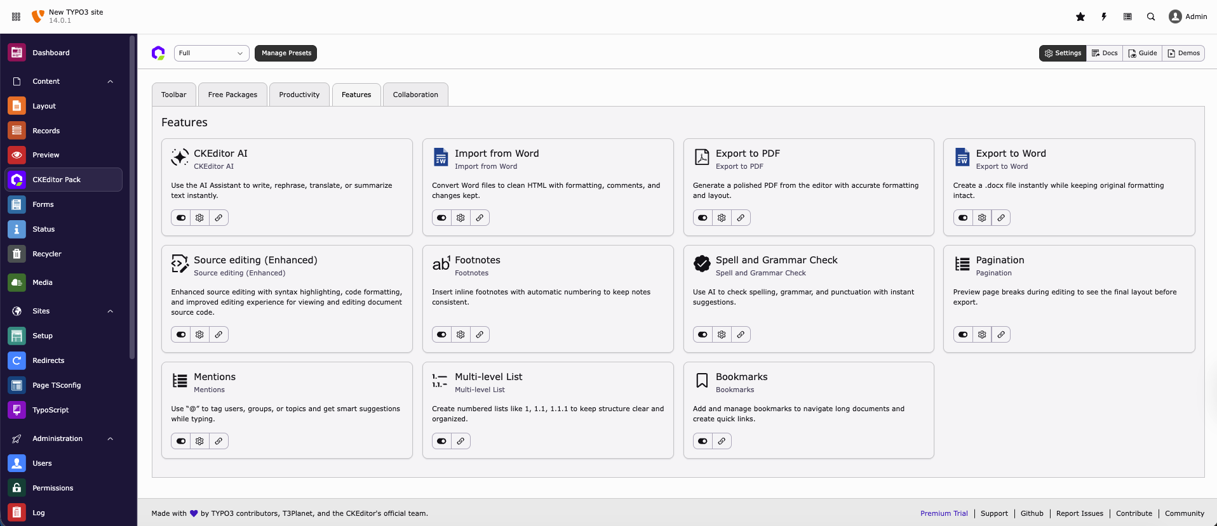1217x526 pixels.
Task: Open the Premium Trial link
Action: 944,514
